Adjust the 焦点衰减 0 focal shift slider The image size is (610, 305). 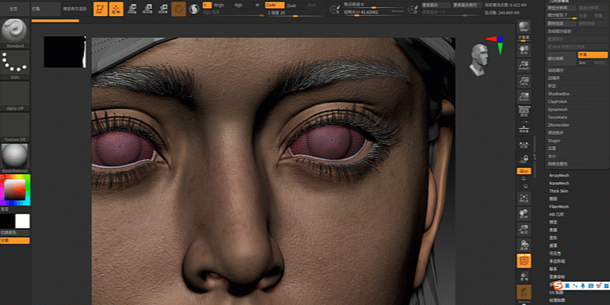tap(373, 5)
